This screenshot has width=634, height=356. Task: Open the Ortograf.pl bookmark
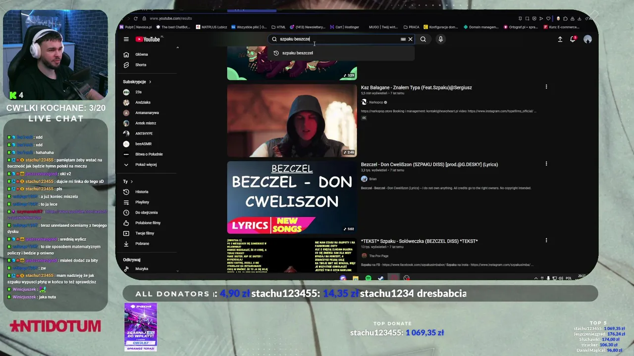coord(521,27)
